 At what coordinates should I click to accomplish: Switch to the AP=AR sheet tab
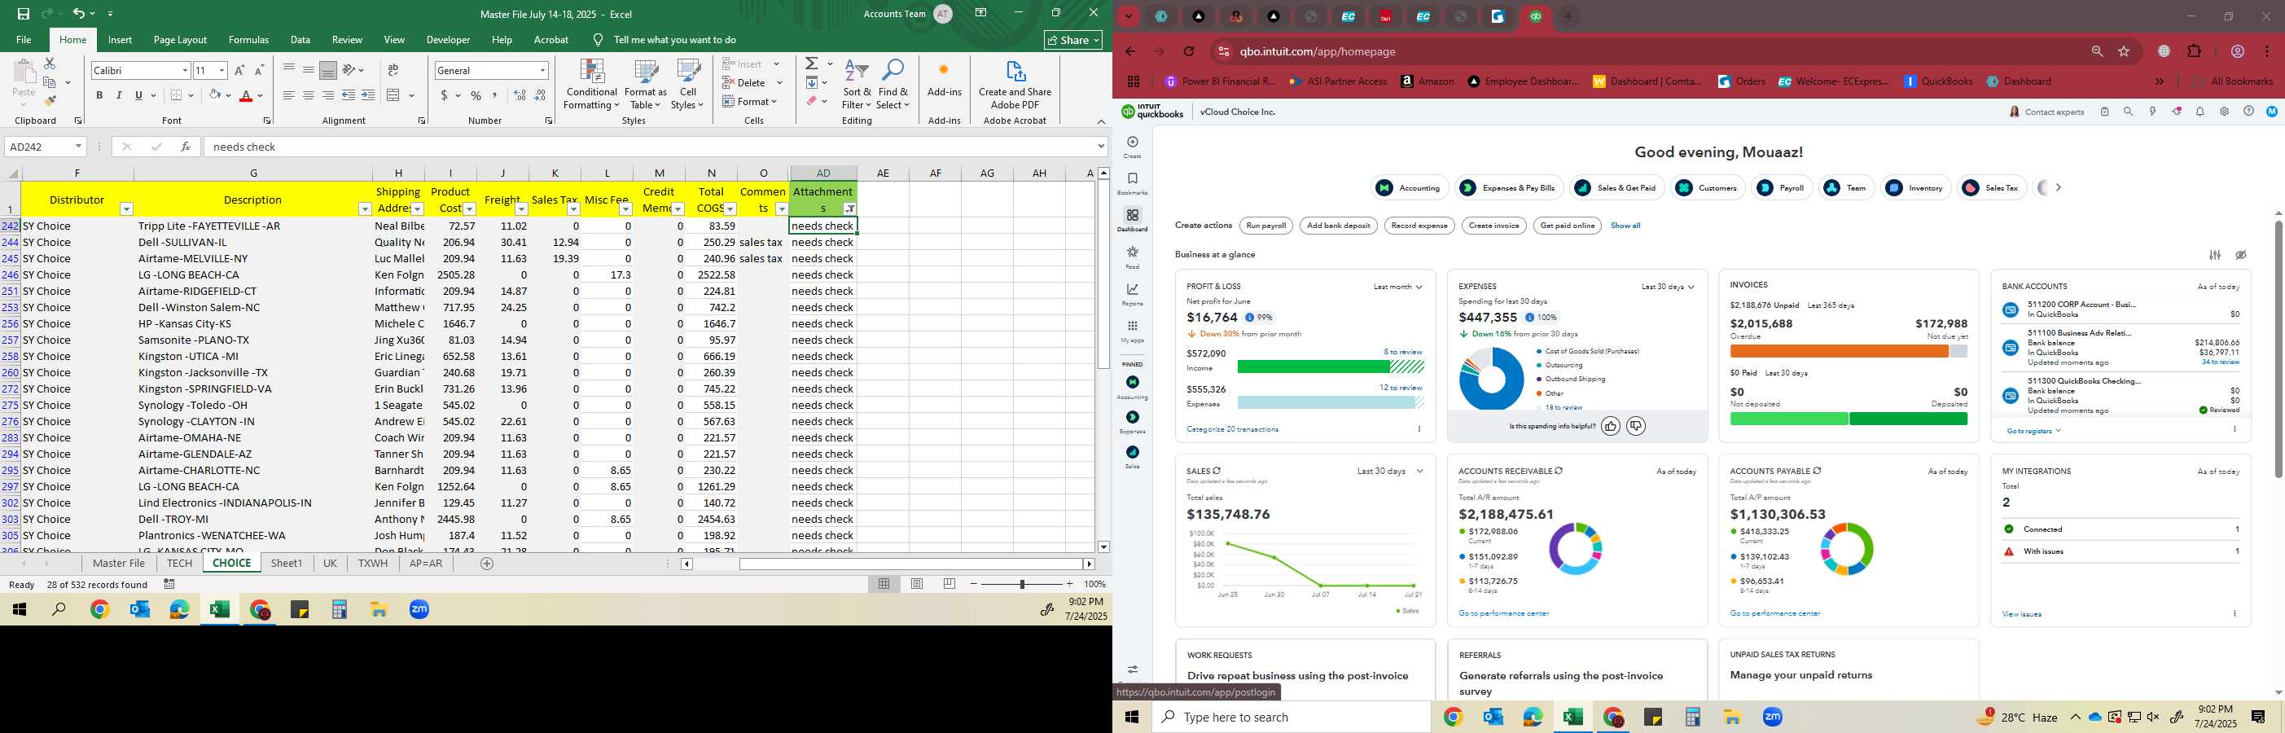click(x=426, y=564)
